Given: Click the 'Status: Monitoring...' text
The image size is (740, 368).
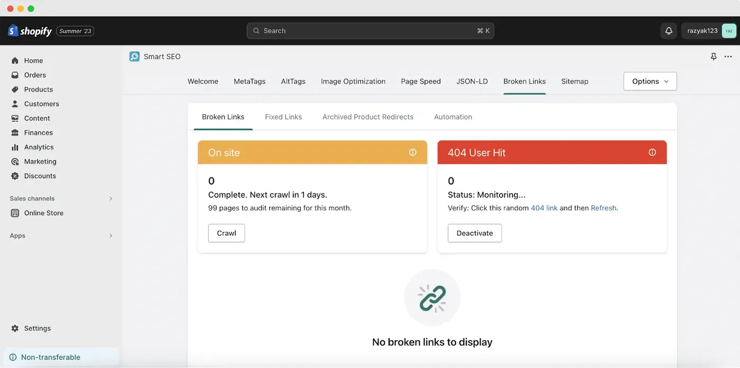Looking at the screenshot, I should (486, 195).
